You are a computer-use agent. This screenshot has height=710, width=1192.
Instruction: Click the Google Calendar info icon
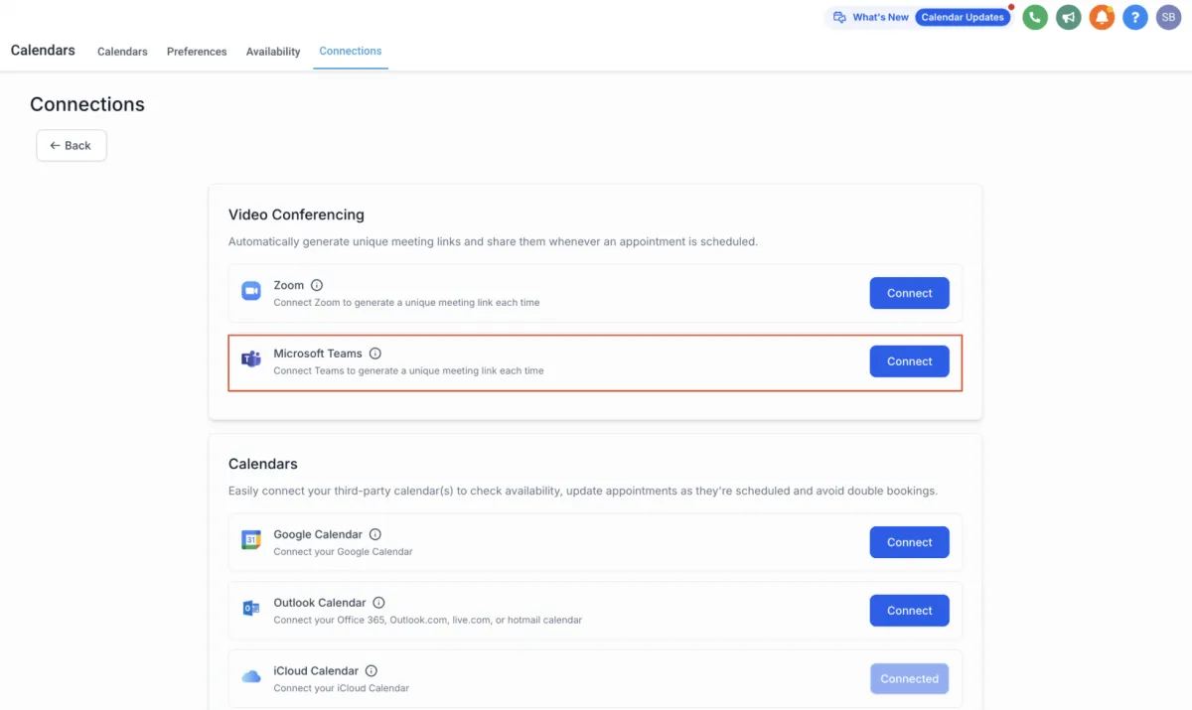375,534
